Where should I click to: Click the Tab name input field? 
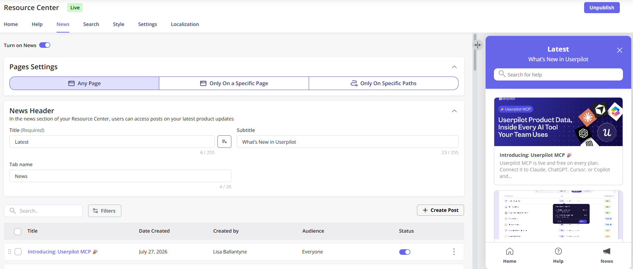(x=120, y=176)
